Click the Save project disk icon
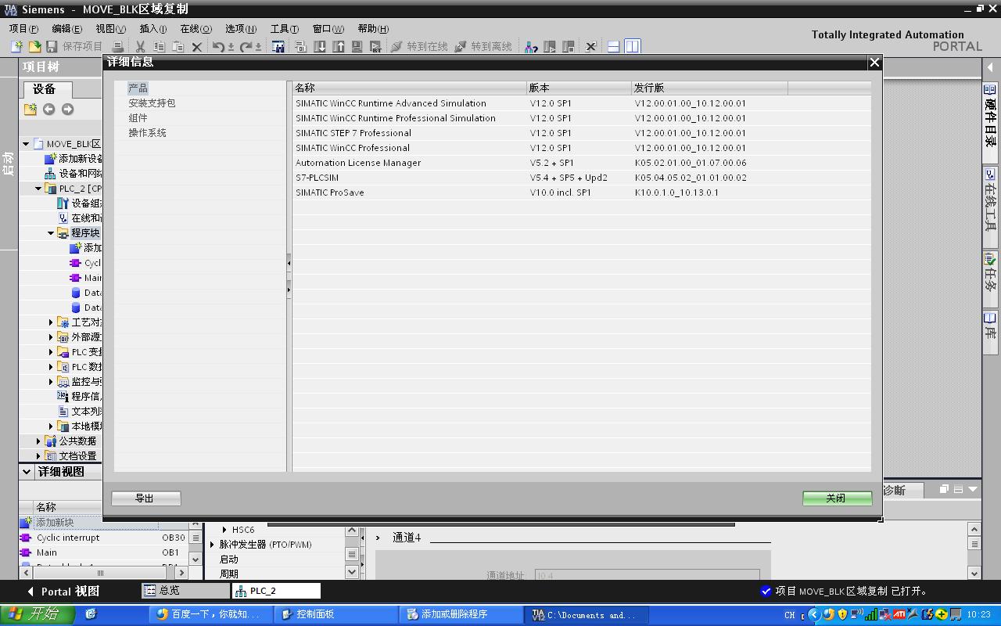The height and width of the screenshot is (626, 1001). click(x=52, y=47)
